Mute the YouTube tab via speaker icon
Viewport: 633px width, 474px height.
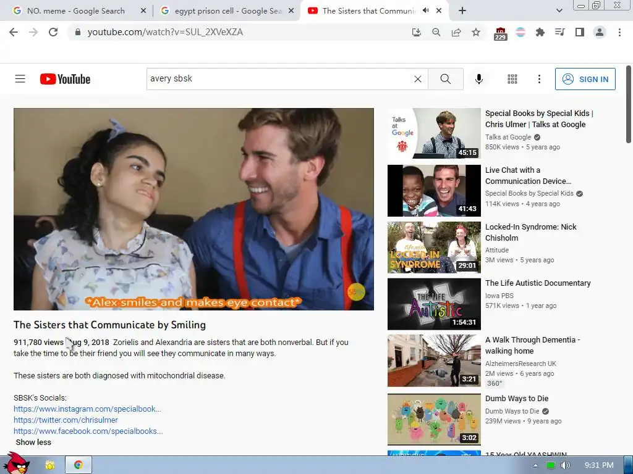[x=425, y=11]
